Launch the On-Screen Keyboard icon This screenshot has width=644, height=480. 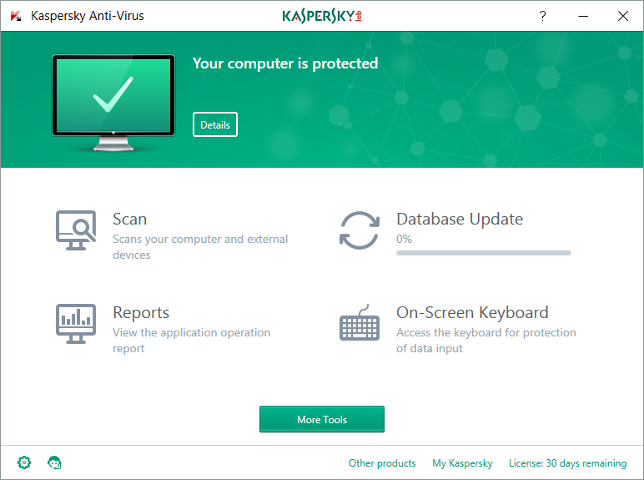tap(360, 323)
